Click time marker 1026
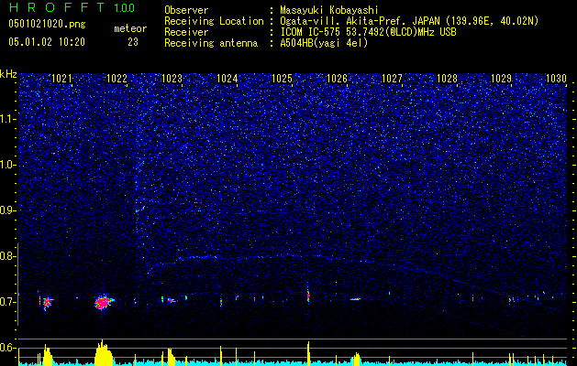The height and width of the screenshot is (366, 577). (x=337, y=79)
